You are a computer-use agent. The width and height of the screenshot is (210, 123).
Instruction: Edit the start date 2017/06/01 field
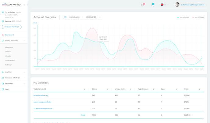click(74, 17)
